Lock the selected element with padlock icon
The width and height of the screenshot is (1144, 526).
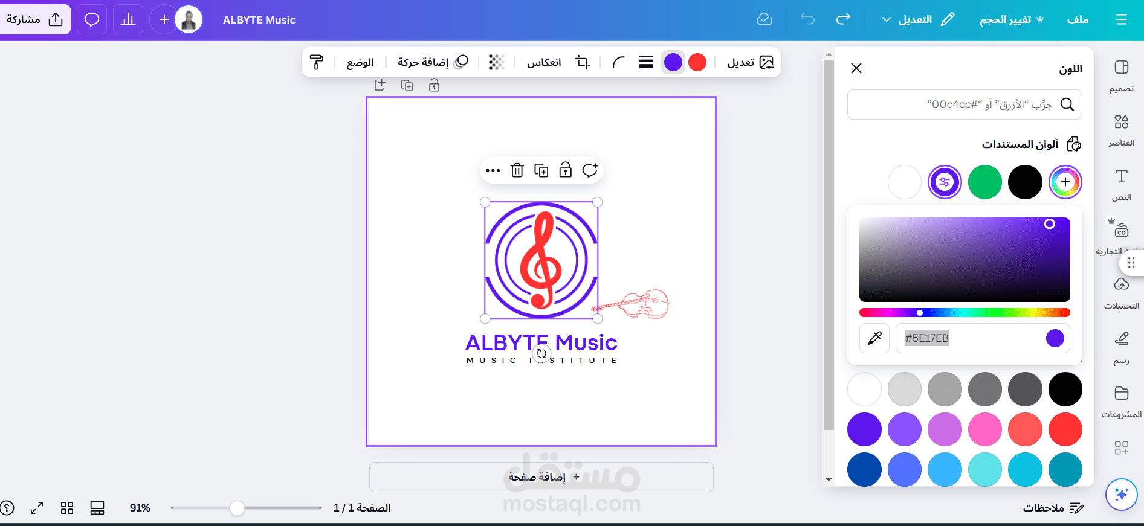566,170
